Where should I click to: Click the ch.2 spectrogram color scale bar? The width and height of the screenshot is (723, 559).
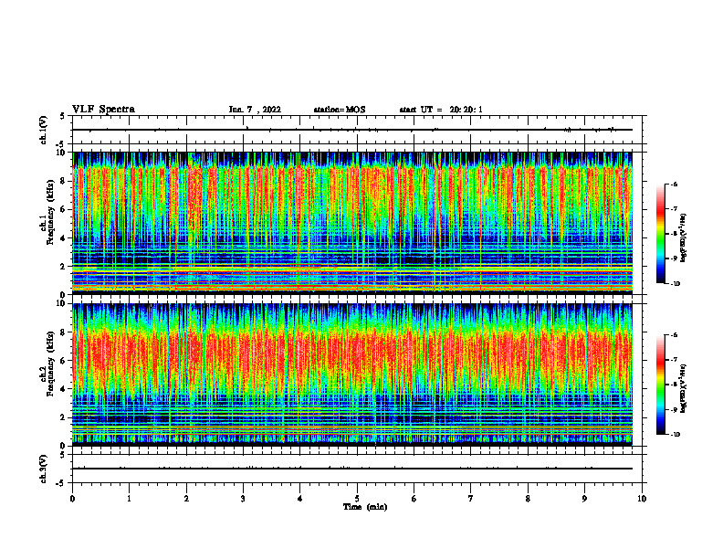coord(660,385)
